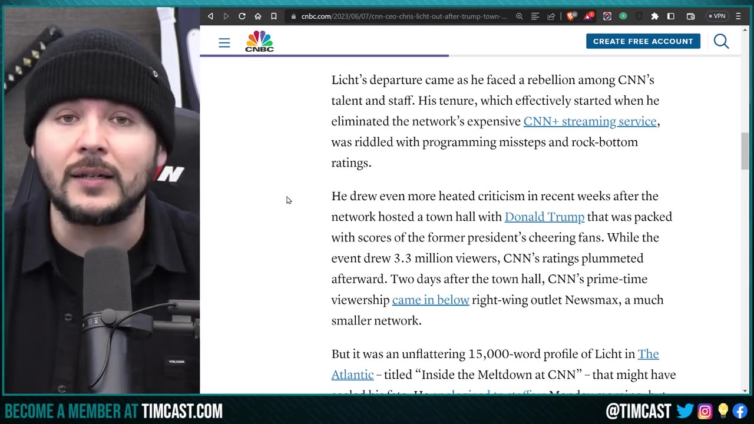The height and width of the screenshot is (424, 754).
Task: View site info via the padlock icon
Action: click(294, 16)
